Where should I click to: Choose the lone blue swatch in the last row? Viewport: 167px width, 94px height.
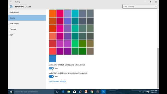coord(52,58)
